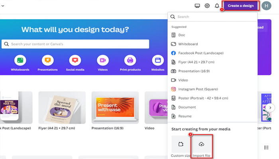
Task: Select Doc from suggested list
Action: (182, 35)
